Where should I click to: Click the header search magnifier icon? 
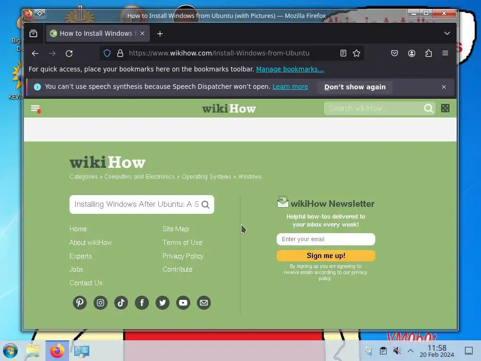point(428,109)
